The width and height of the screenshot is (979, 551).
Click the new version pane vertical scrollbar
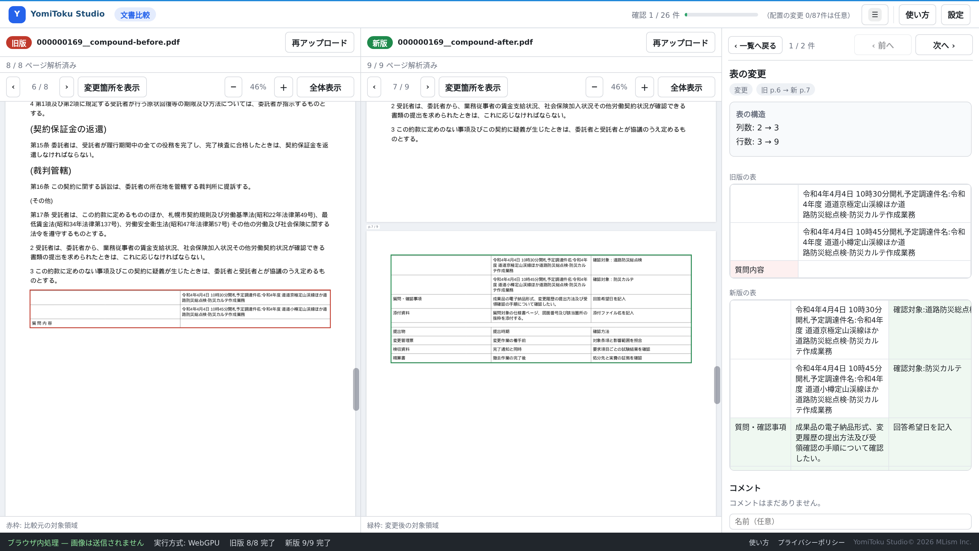click(x=717, y=385)
